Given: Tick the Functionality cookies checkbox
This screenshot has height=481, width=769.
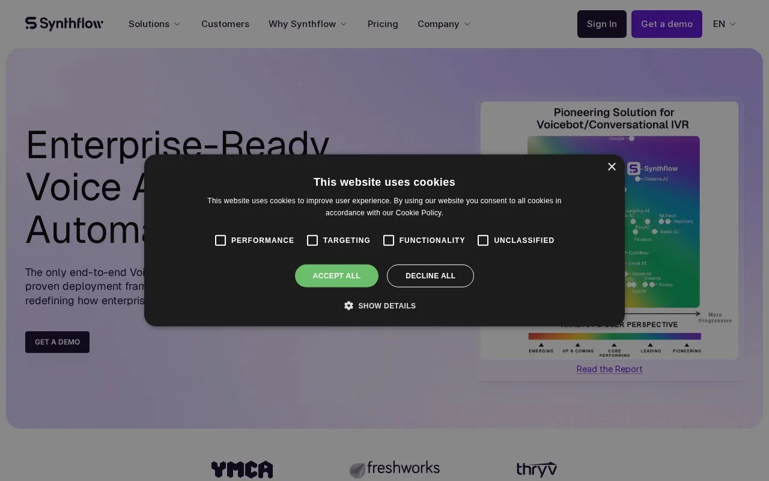Looking at the screenshot, I should [x=389, y=240].
